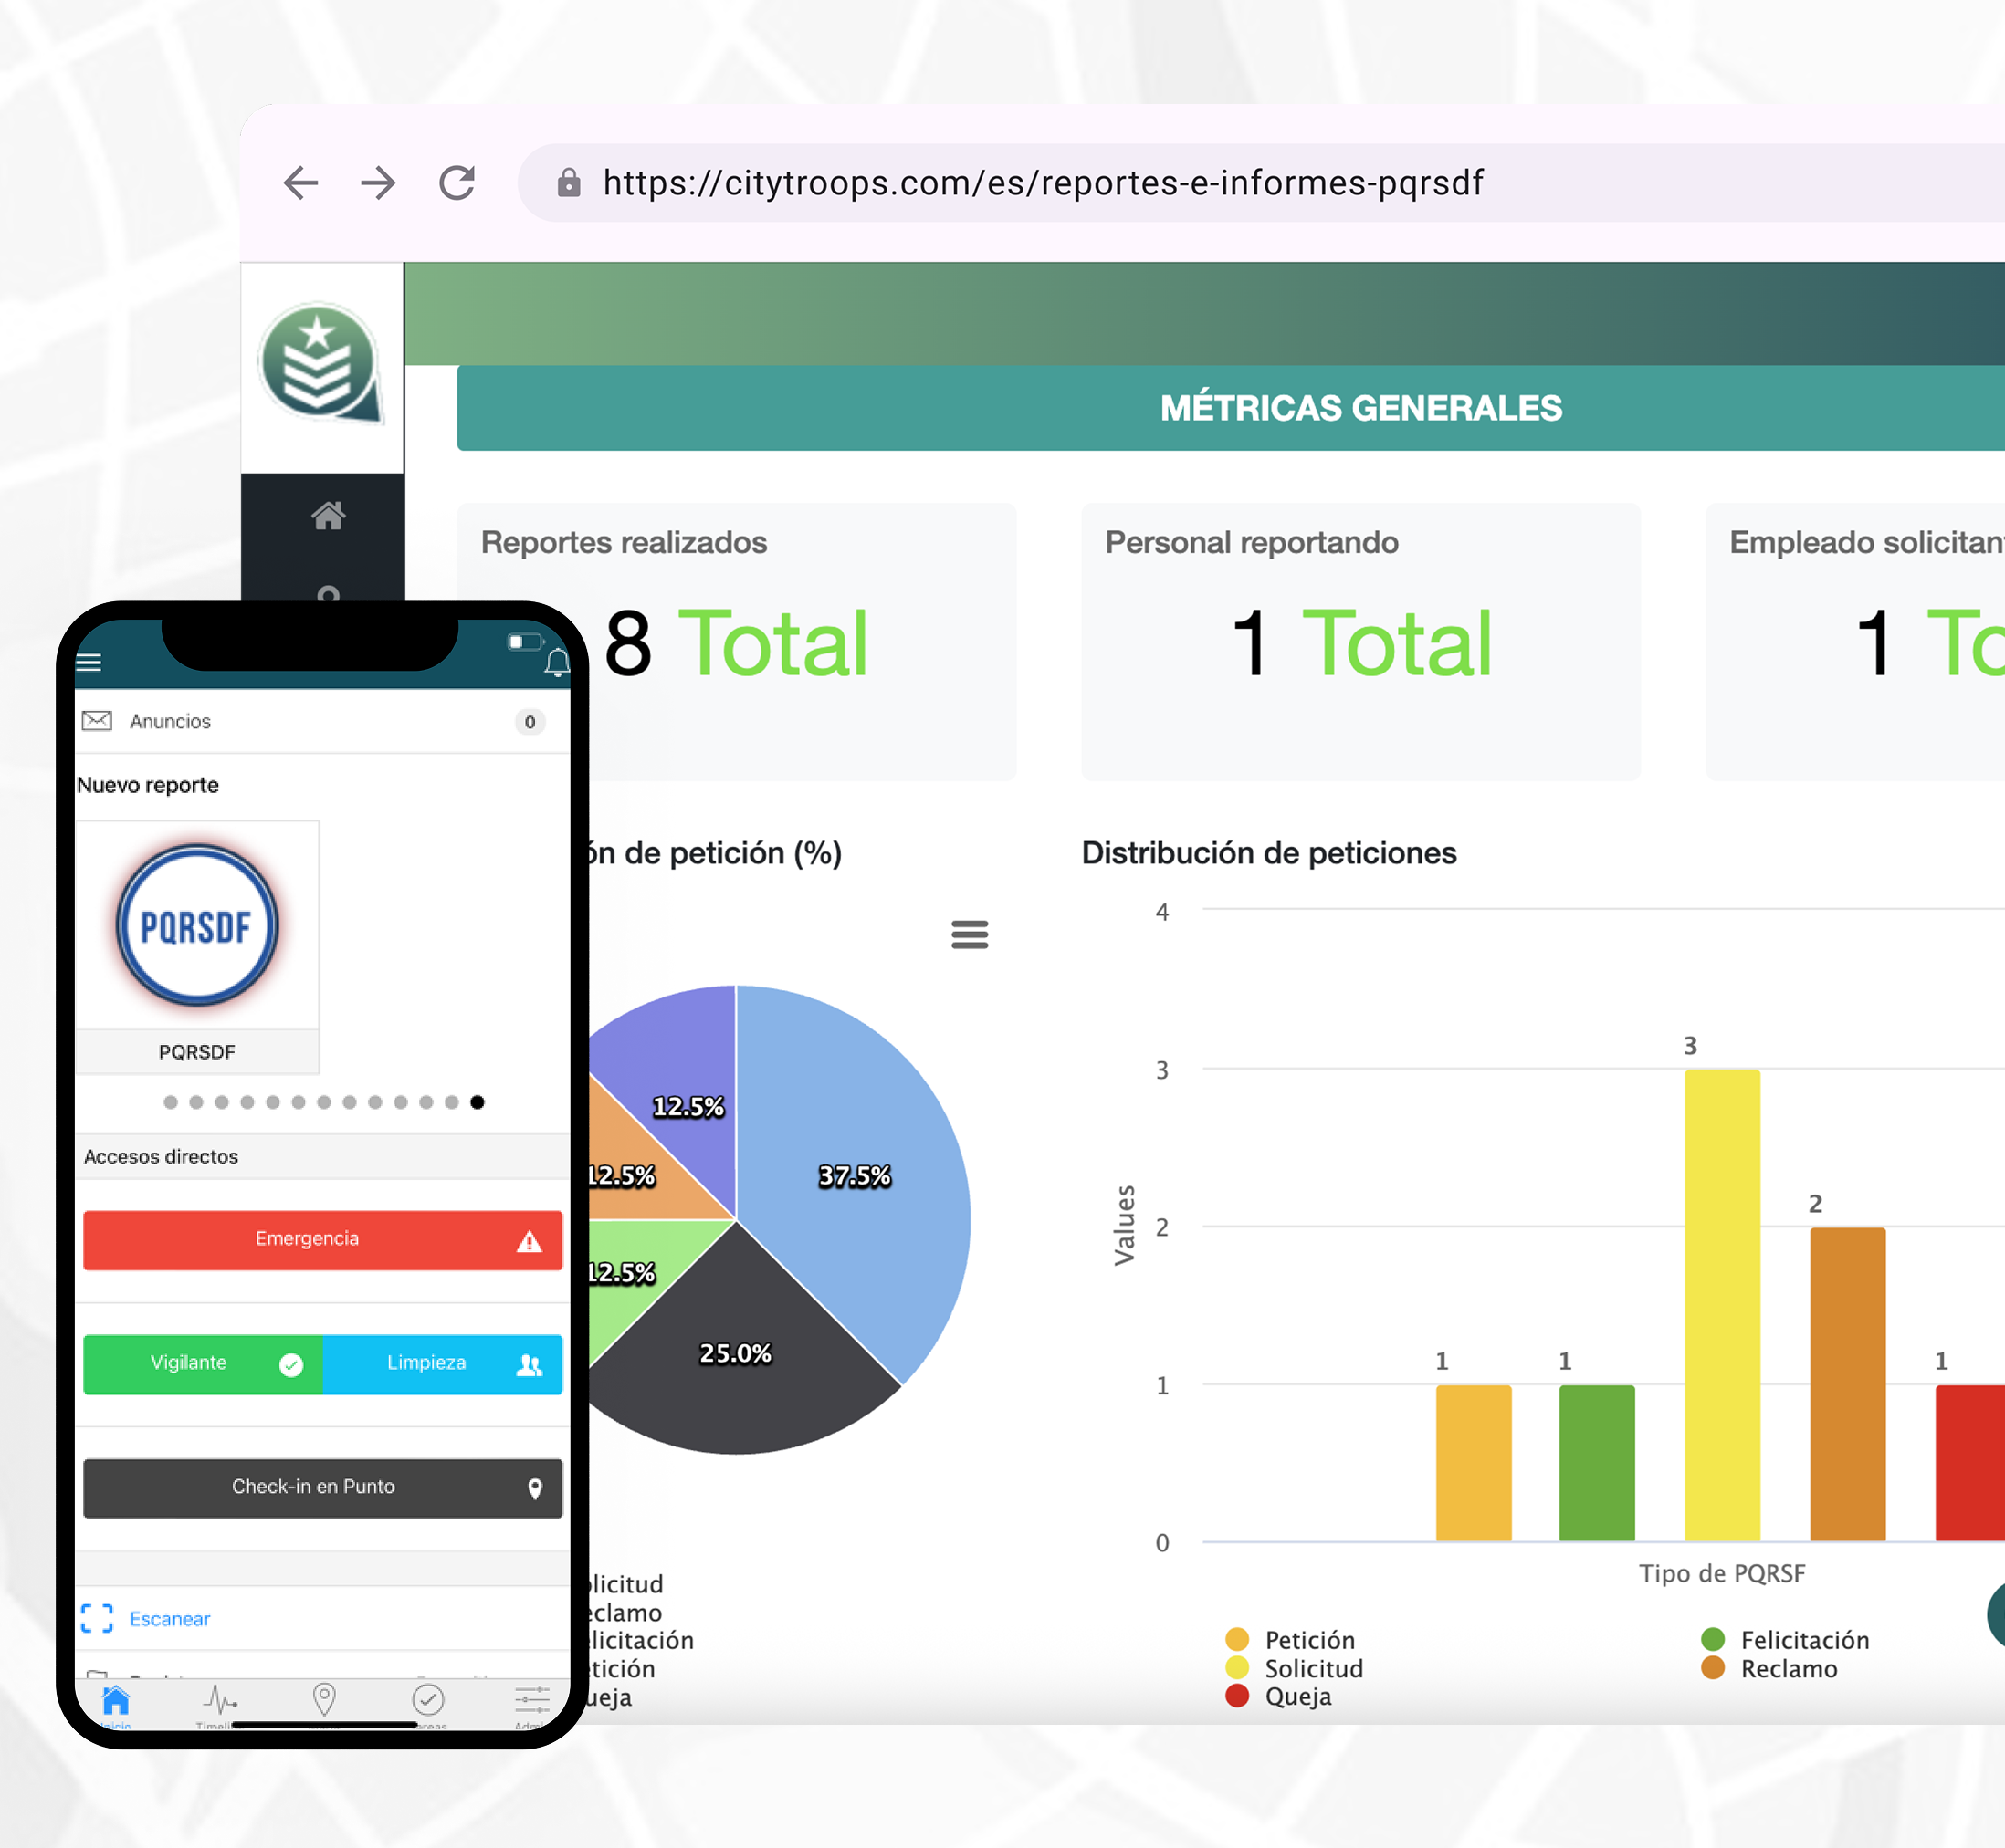Toggle Solicitud legend in bar chart
2005x1848 pixels.
[x=1295, y=1668]
